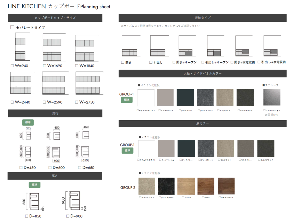Screen dimensions: 294x221
Task: Tick the セパレートタイプ checkbox
Action: [x=12, y=27]
